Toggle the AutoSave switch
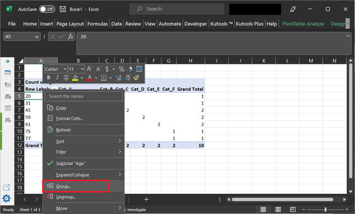This screenshot has height=214, width=355. click(47, 9)
